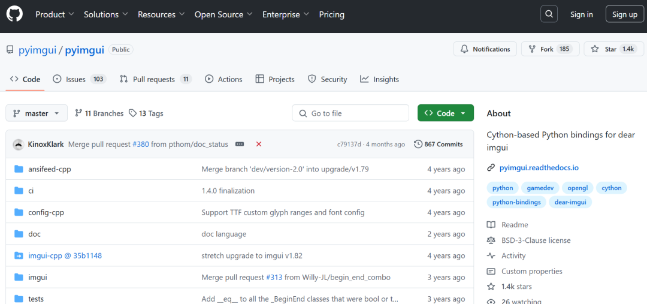View the 867 Commits history
The height and width of the screenshot is (304, 647).
(x=439, y=145)
